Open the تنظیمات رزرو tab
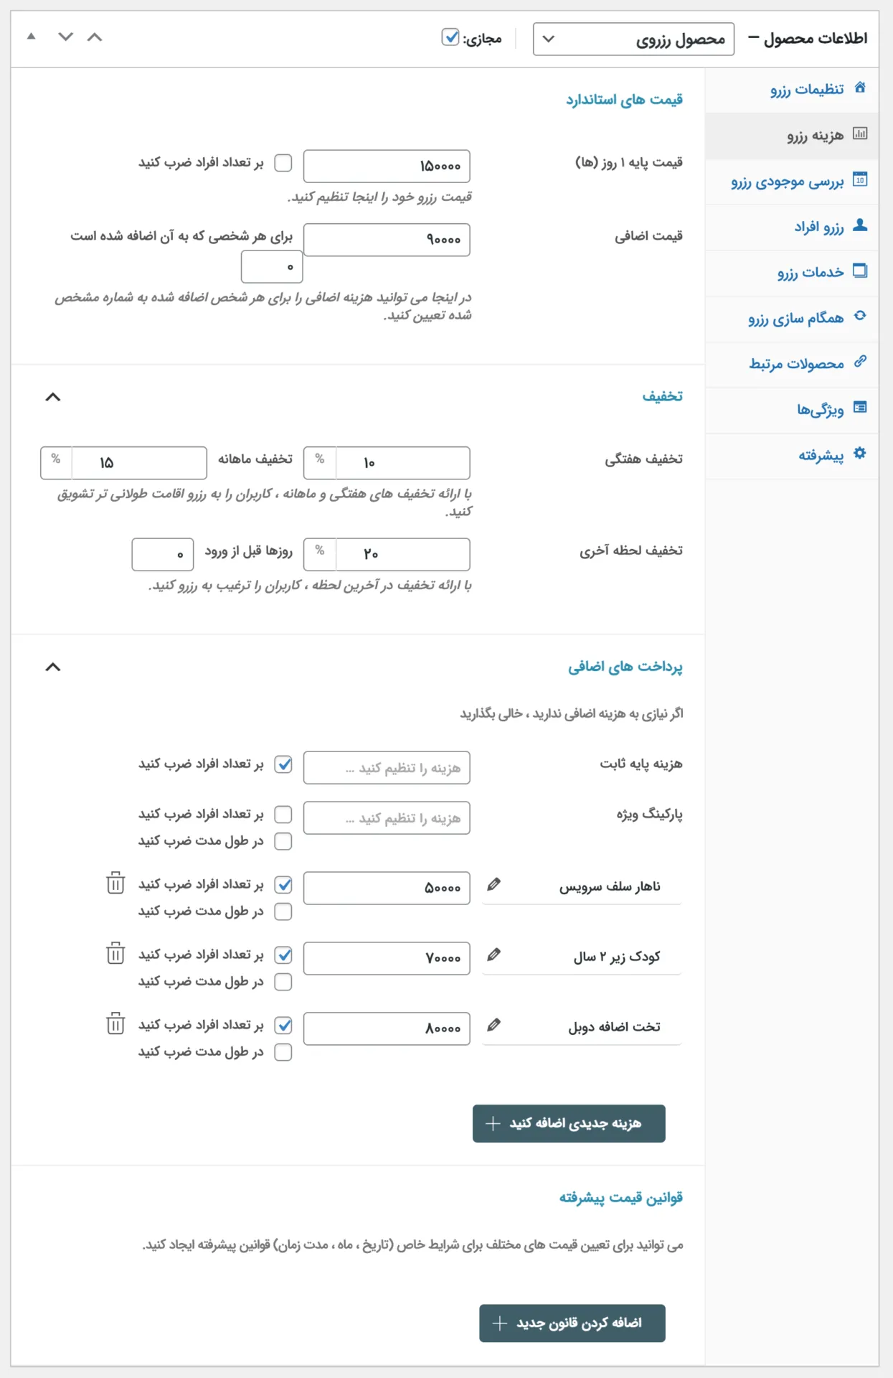This screenshot has width=893, height=1378. [792, 89]
